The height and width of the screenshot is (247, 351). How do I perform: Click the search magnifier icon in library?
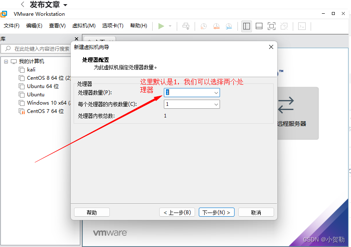(x=8, y=49)
